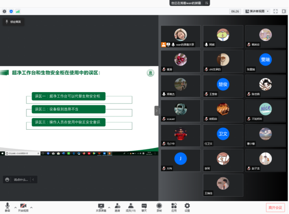Click the 离开会议 leave meeting button

pyautogui.click(x=276, y=208)
